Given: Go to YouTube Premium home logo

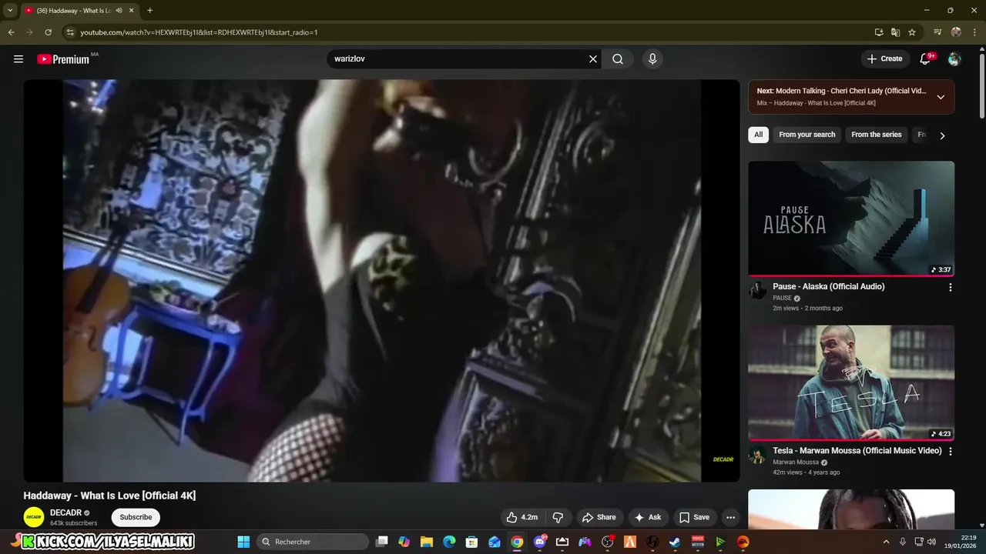Looking at the screenshot, I should tap(64, 59).
